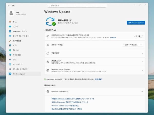This screenshot has height=115, width=154.
Task: Click the user avatar profile picture
Action: point(11,13)
